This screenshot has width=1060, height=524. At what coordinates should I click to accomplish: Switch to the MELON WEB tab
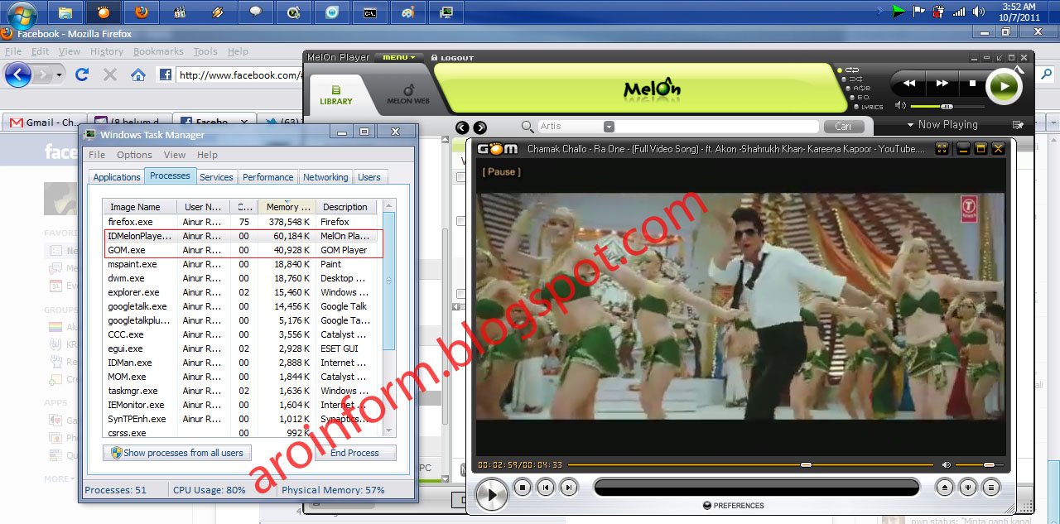tap(408, 94)
